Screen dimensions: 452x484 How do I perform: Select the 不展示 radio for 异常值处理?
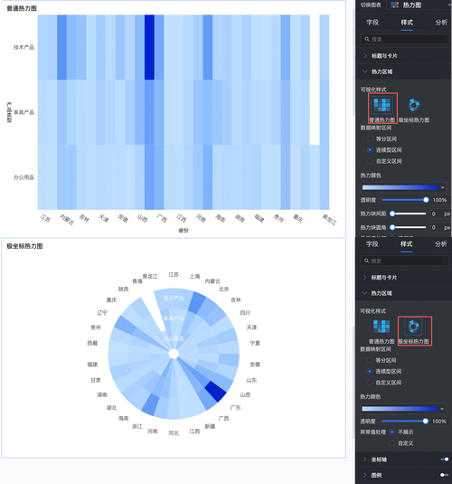[x=391, y=432]
